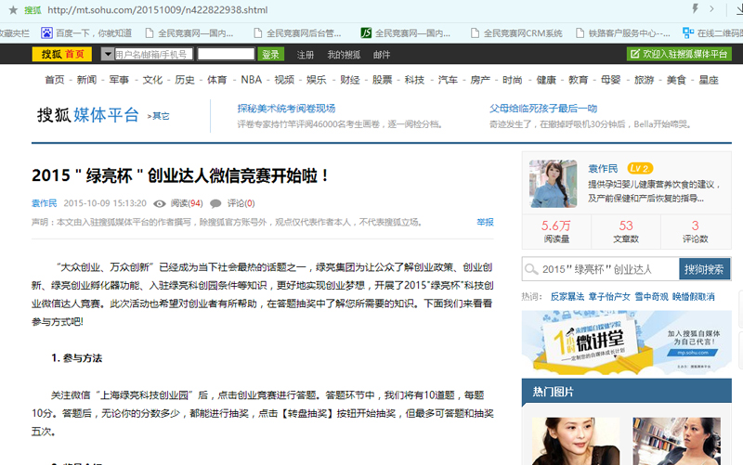Image resolution: width=743 pixels, height=465 pixels.
Task: Click the bookmark star icon in address bar
Action: [x=13, y=10]
